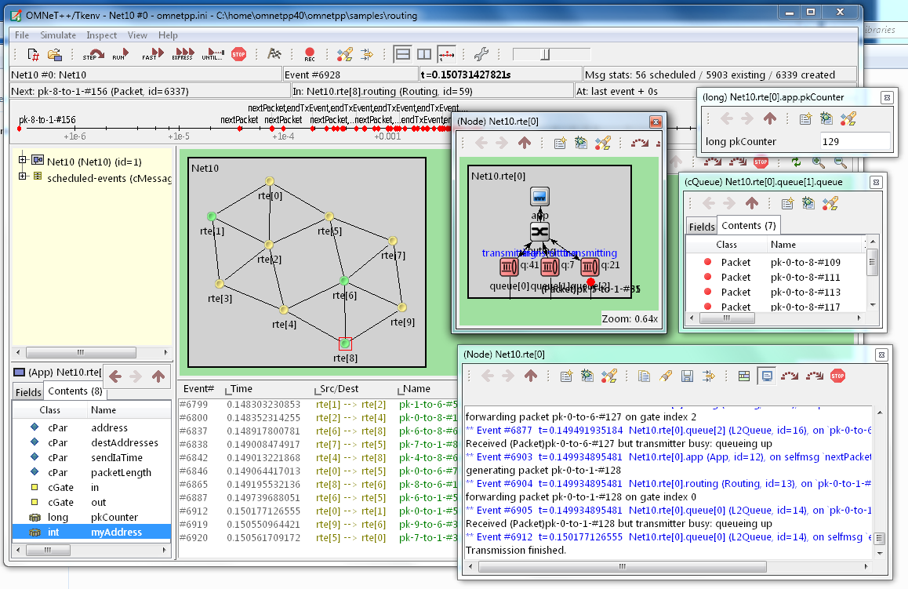Click the find/inspect objects flashlight icon
Image resolution: width=908 pixels, height=589 pixels.
coord(345,54)
